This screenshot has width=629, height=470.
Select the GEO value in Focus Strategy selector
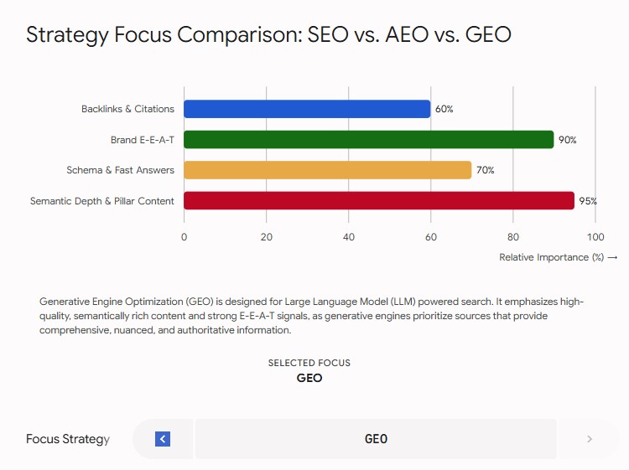click(376, 439)
